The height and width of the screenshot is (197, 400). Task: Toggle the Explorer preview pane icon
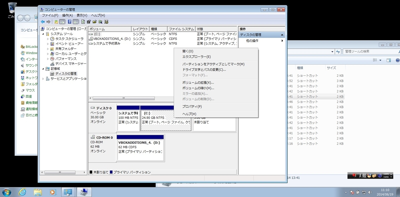click(388, 60)
